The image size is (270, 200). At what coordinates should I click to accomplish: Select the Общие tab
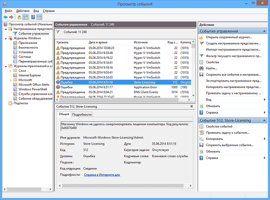pyautogui.click(x=64, y=114)
